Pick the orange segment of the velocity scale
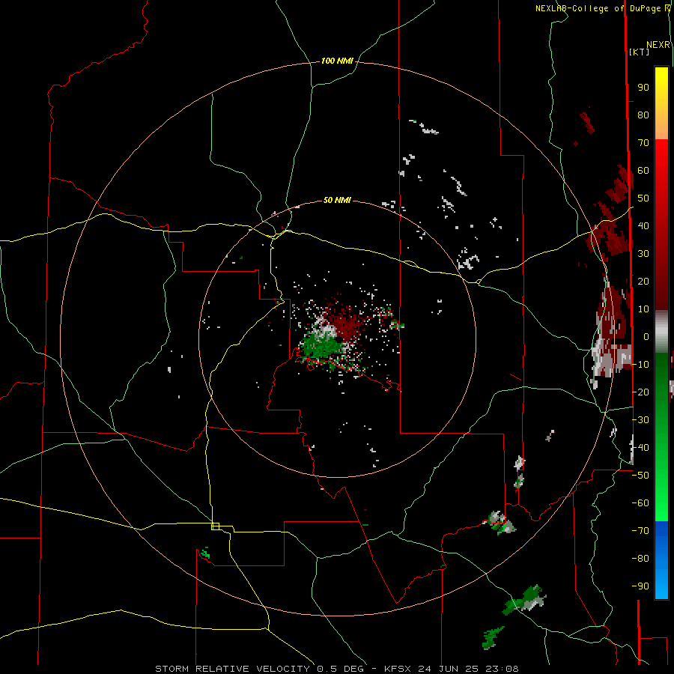The width and height of the screenshot is (674, 674). [661, 129]
